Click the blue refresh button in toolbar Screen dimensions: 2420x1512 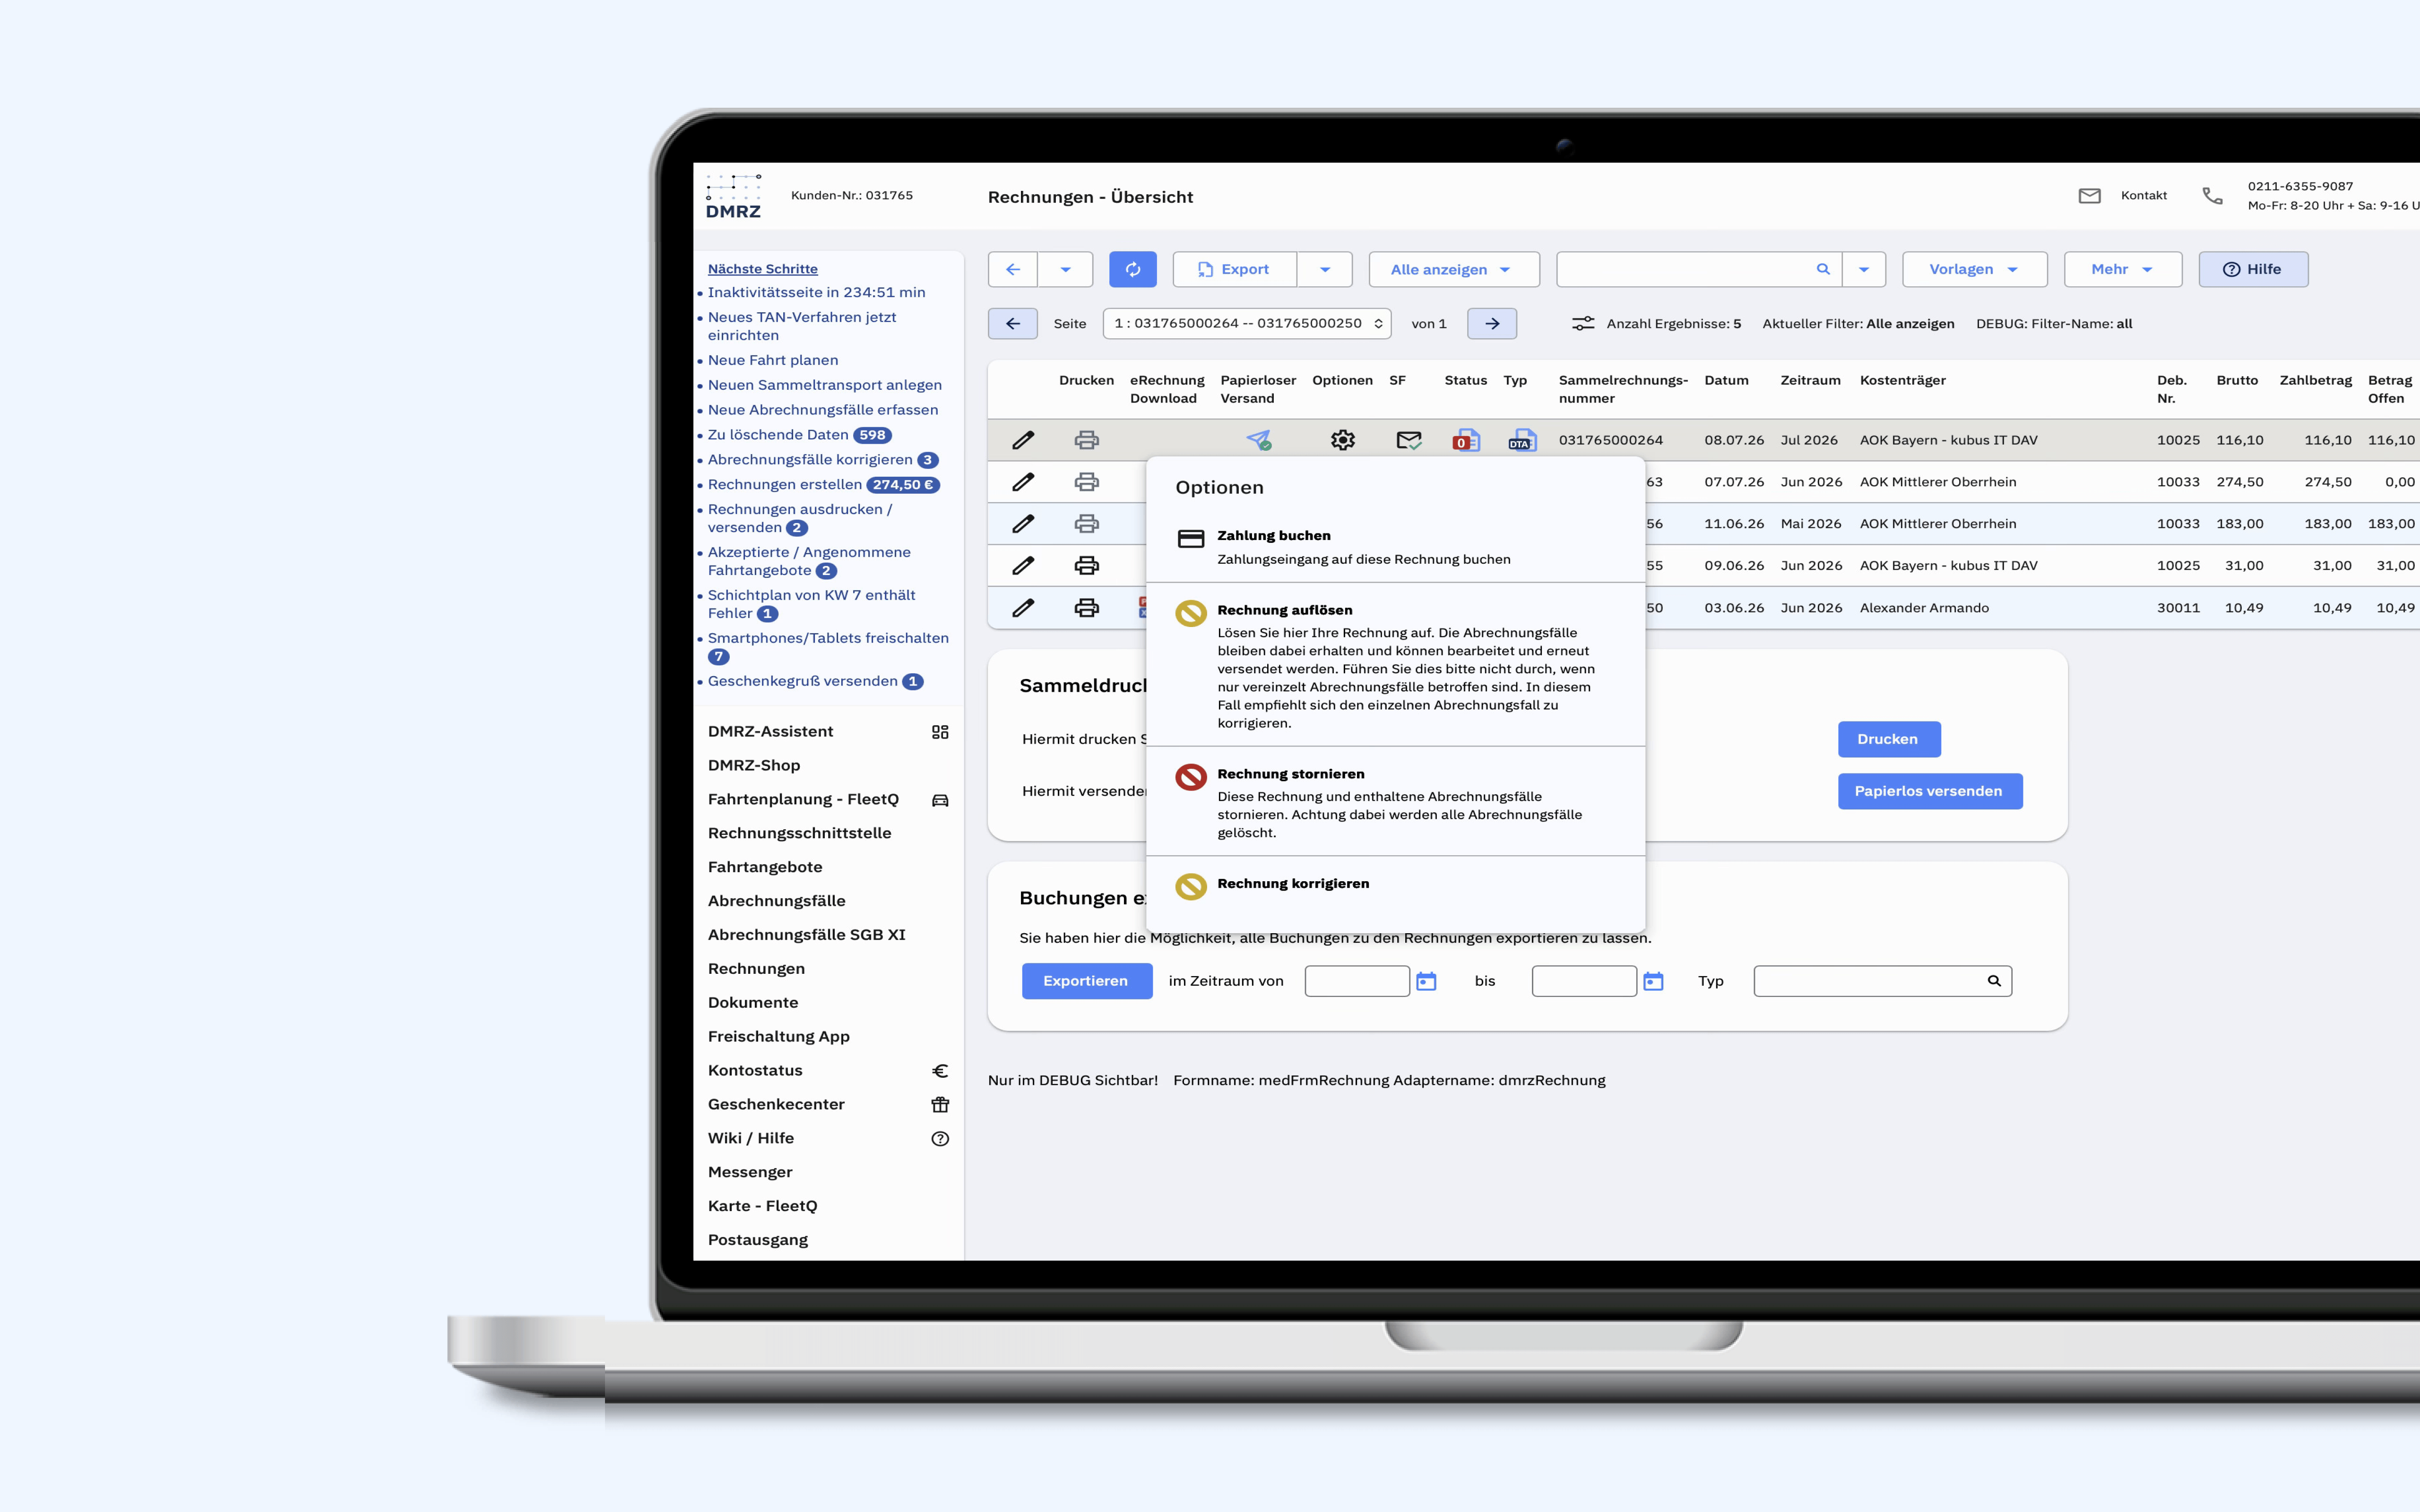(x=1132, y=269)
